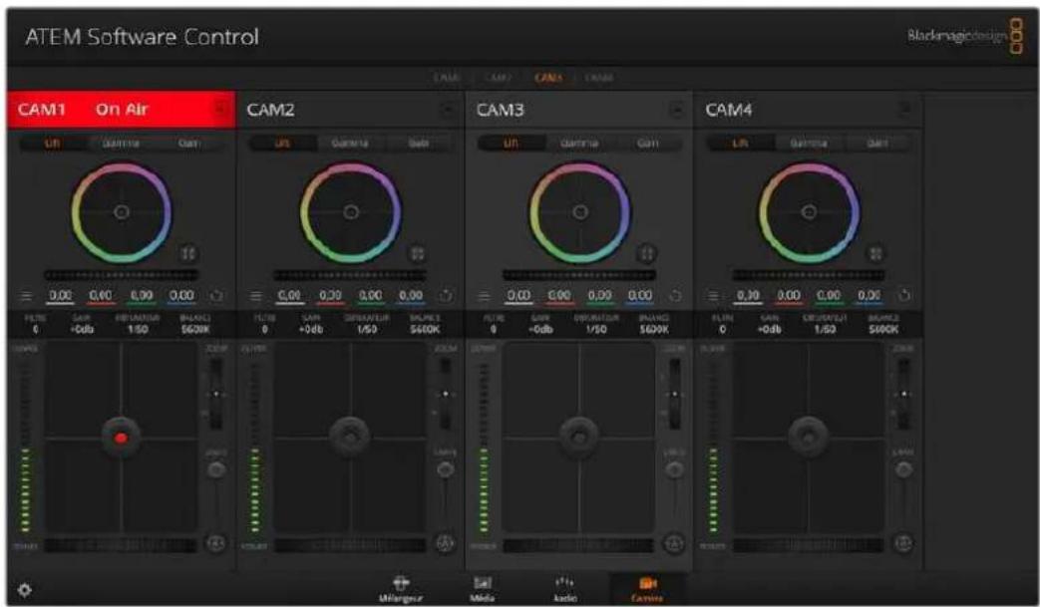Select Gain mode for CAM1

189,144
